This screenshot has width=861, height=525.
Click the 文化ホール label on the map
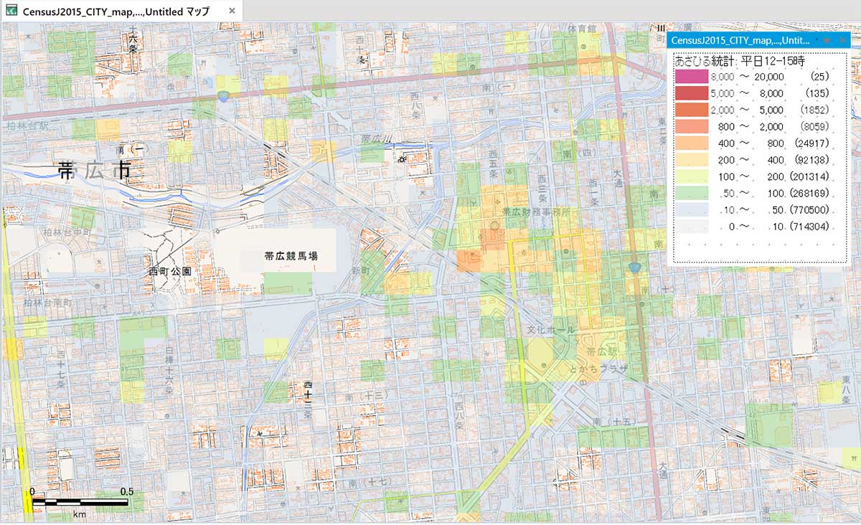coord(551,330)
